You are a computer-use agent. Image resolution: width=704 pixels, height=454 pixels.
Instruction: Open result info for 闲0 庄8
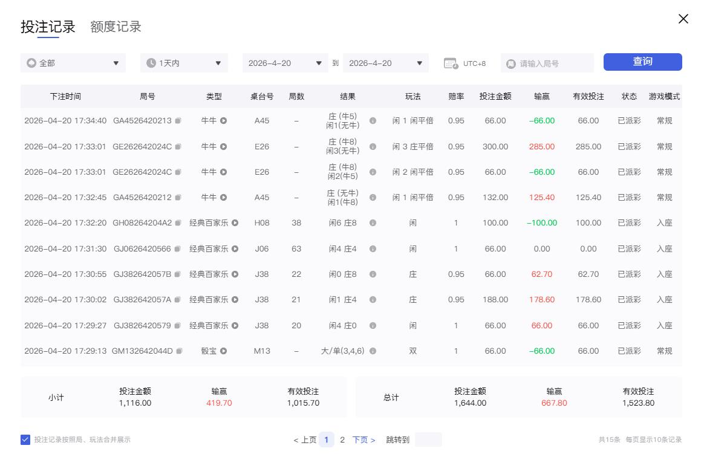[373, 274]
